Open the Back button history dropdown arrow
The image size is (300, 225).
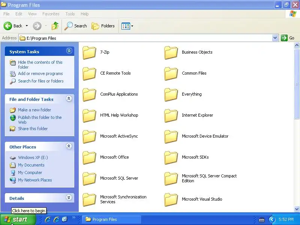tap(27, 26)
